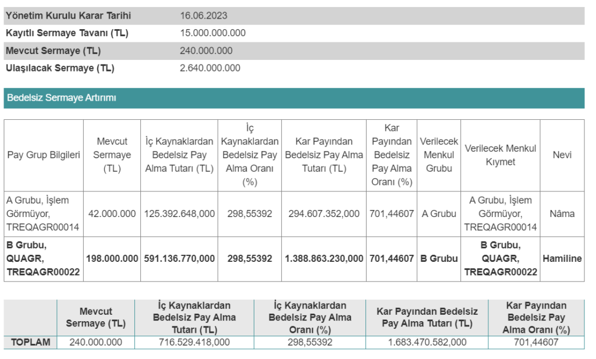Select the date value 16.06.2023
Image resolution: width=596 pixels, height=359 pixels.
pyautogui.click(x=204, y=16)
